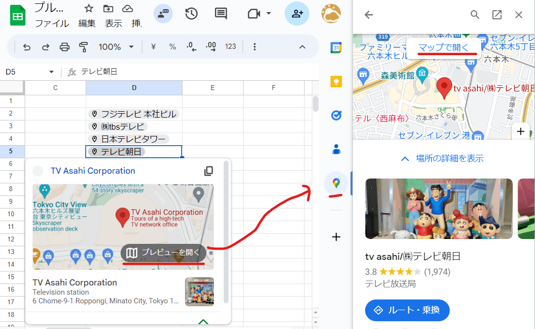
Task: Select 日本テレビタワー place chip
Action: tap(129, 139)
